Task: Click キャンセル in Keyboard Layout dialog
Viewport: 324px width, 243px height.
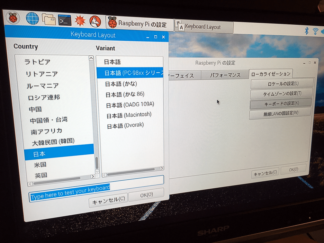Action: click(108, 201)
